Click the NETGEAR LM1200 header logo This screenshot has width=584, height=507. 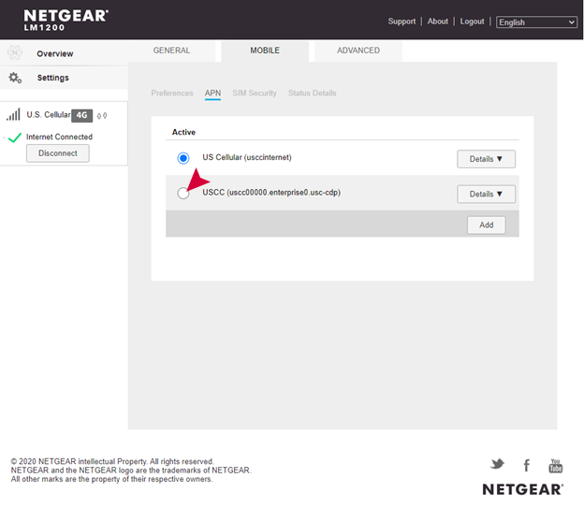[x=66, y=20]
